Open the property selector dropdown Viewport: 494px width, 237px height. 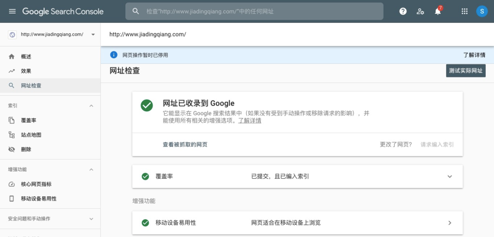click(x=93, y=34)
